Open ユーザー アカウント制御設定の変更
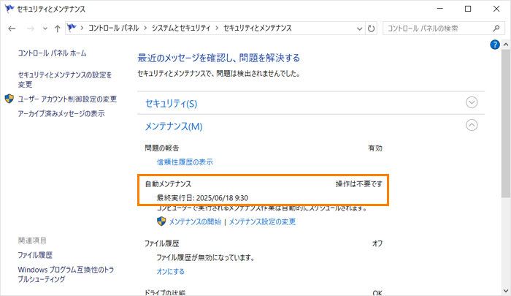This screenshot has height=296, width=511. [x=67, y=99]
